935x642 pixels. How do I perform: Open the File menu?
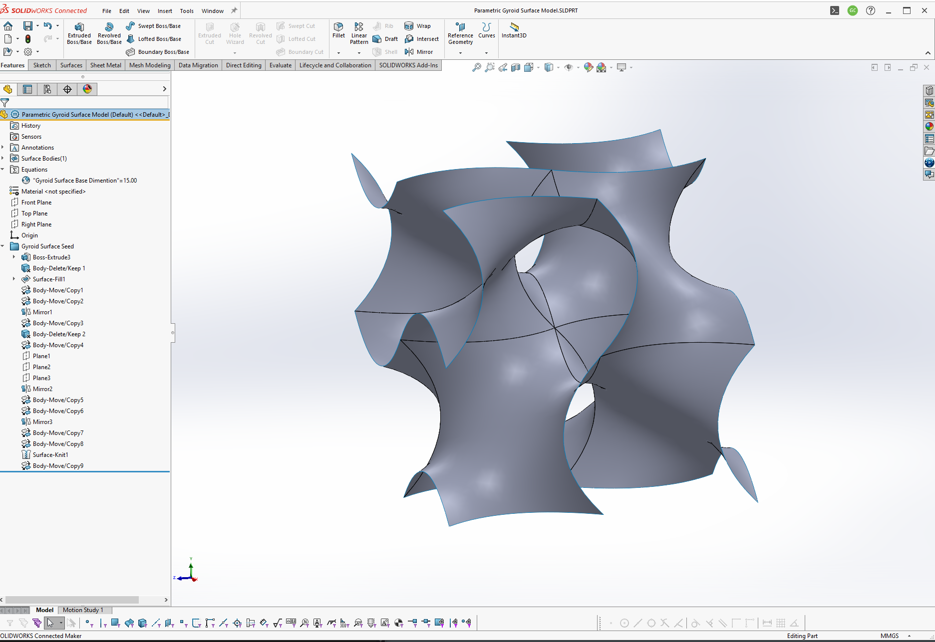pyautogui.click(x=107, y=11)
